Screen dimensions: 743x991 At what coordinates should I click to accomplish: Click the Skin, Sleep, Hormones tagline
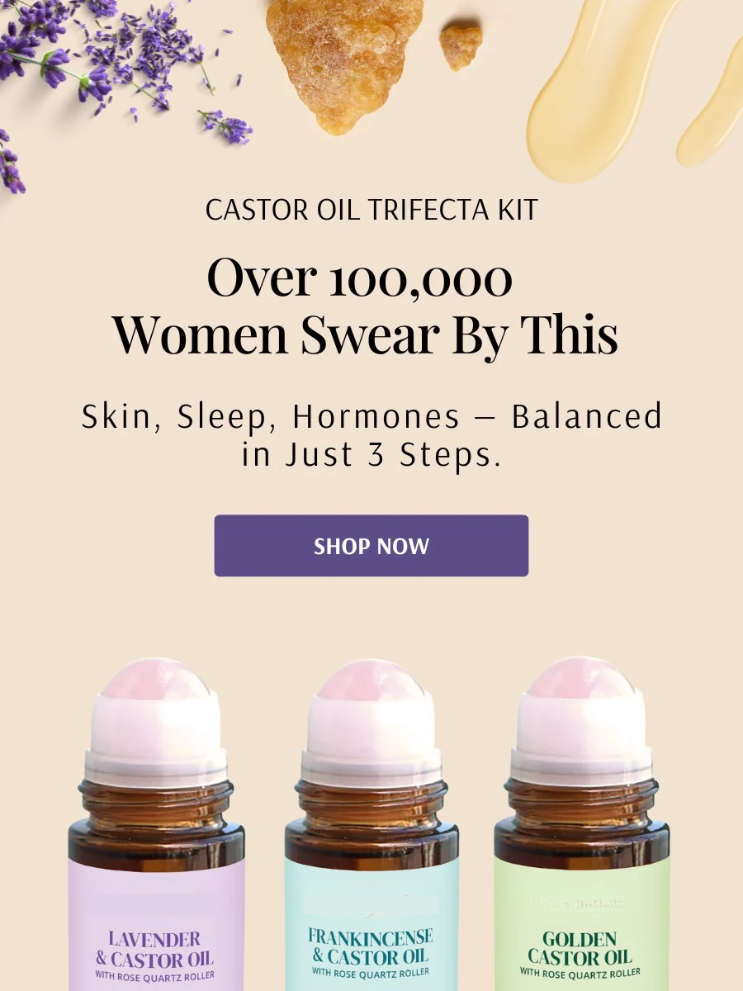[371, 435]
